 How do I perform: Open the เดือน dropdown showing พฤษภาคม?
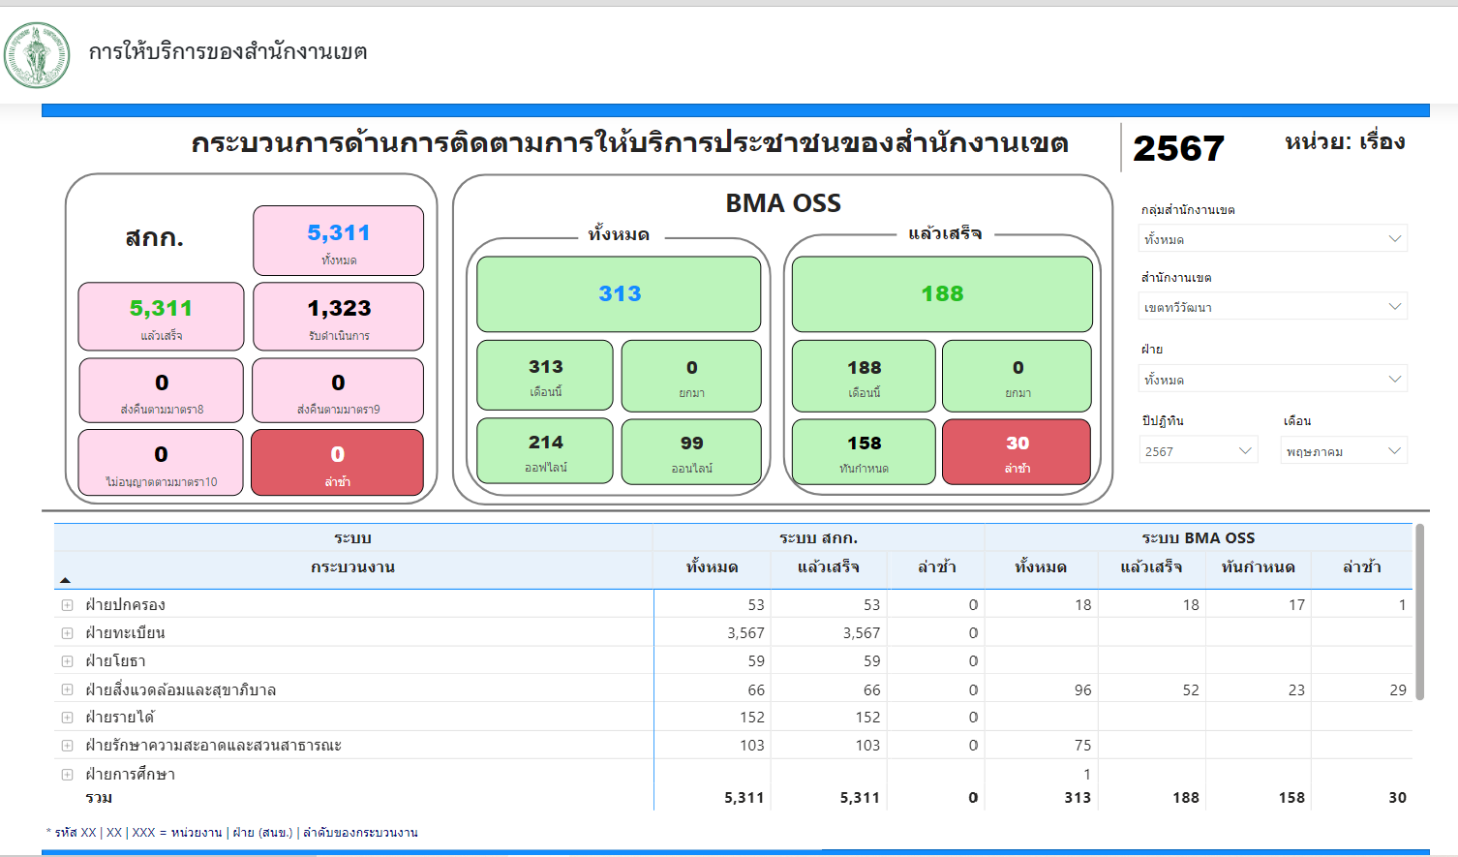[x=1344, y=451]
